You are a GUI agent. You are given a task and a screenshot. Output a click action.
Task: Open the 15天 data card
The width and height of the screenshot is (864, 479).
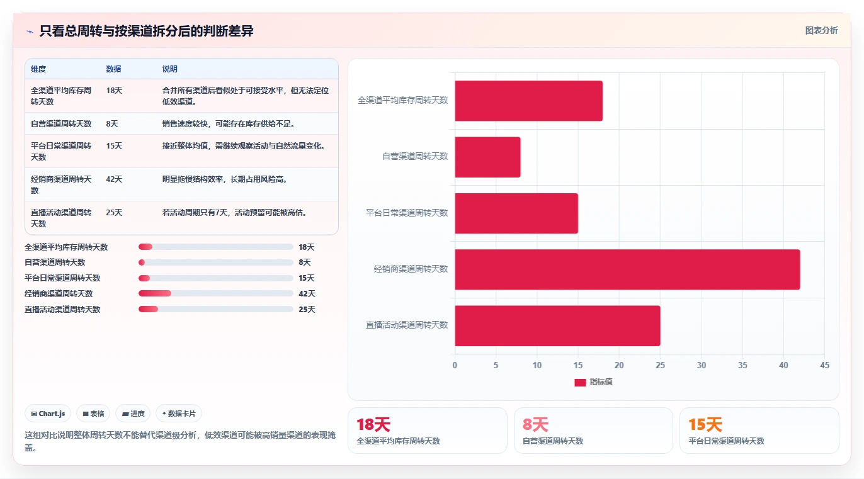point(759,431)
